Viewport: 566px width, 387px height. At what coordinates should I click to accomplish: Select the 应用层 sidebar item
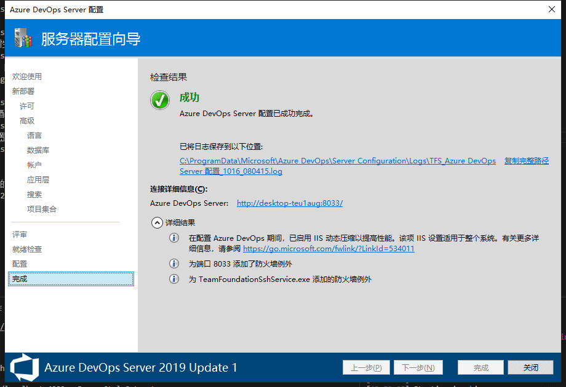38,180
